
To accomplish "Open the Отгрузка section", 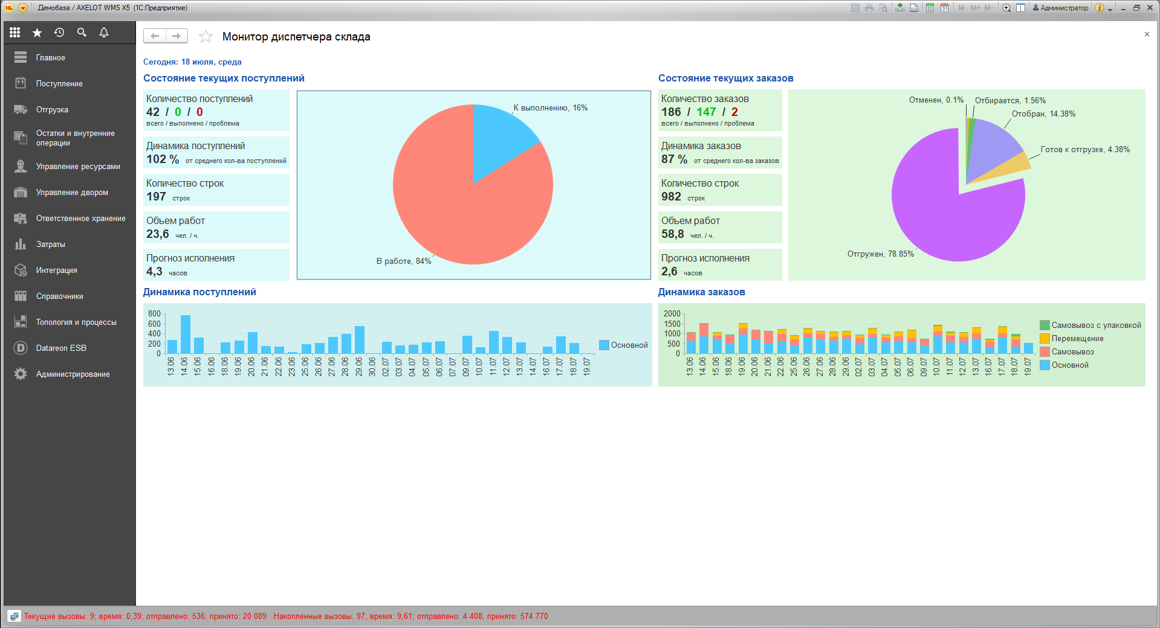I will coord(52,110).
